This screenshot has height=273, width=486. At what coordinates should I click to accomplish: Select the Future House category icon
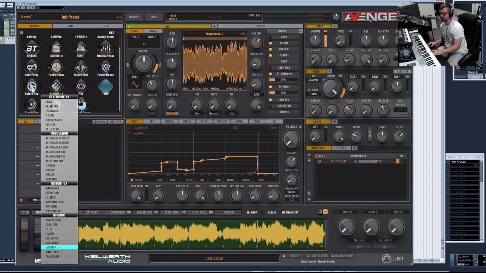(x=106, y=67)
